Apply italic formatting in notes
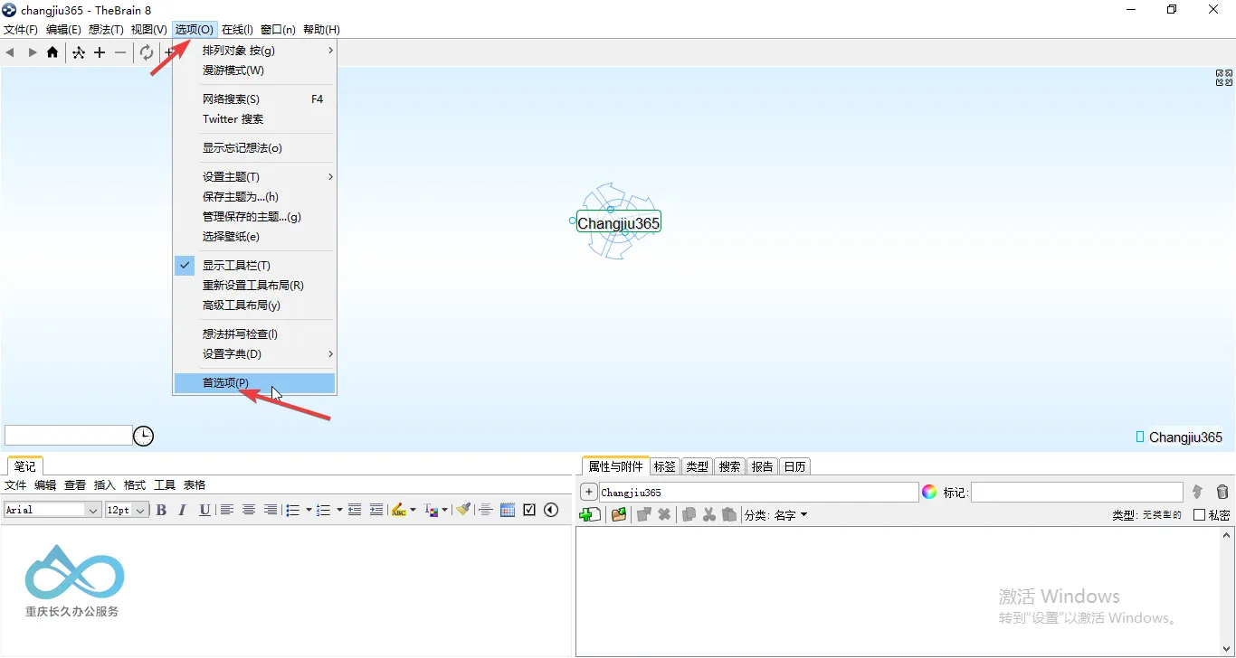Screen dimensions: 1236x658 click(x=182, y=510)
